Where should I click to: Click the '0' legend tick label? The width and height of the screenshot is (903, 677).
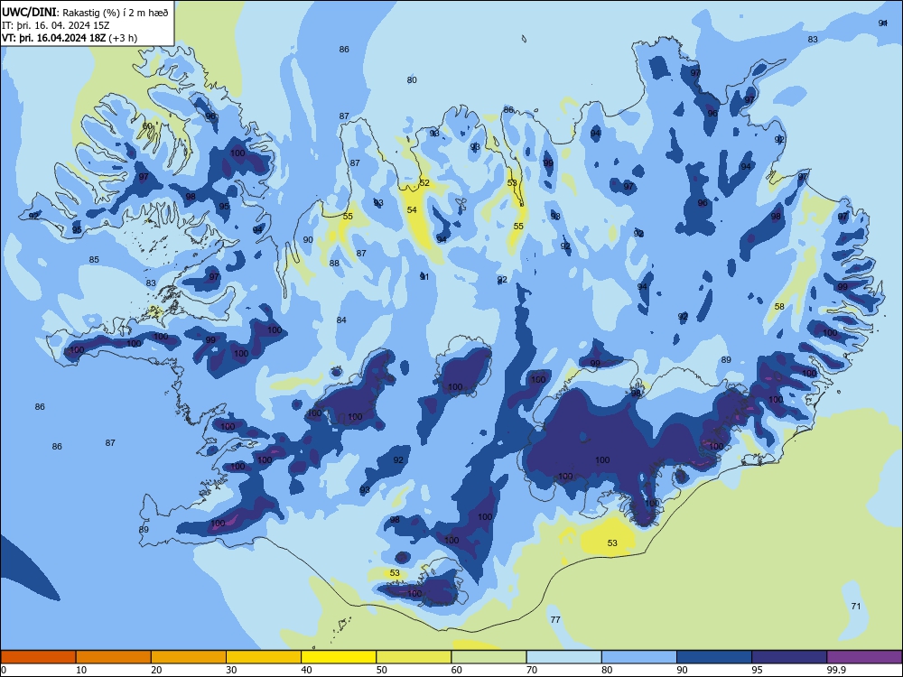[x=4, y=670]
